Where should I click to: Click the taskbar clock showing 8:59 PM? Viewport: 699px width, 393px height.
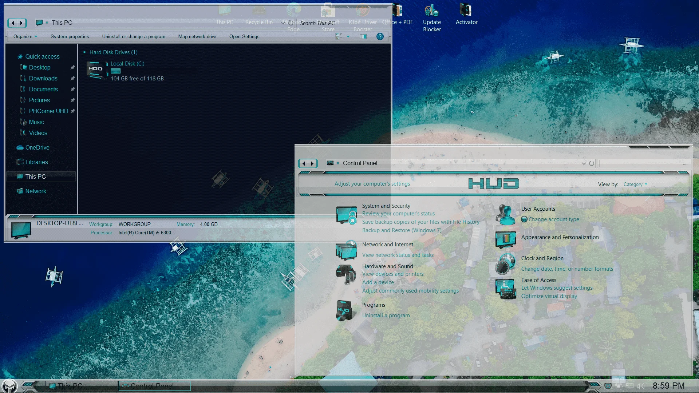click(668, 386)
